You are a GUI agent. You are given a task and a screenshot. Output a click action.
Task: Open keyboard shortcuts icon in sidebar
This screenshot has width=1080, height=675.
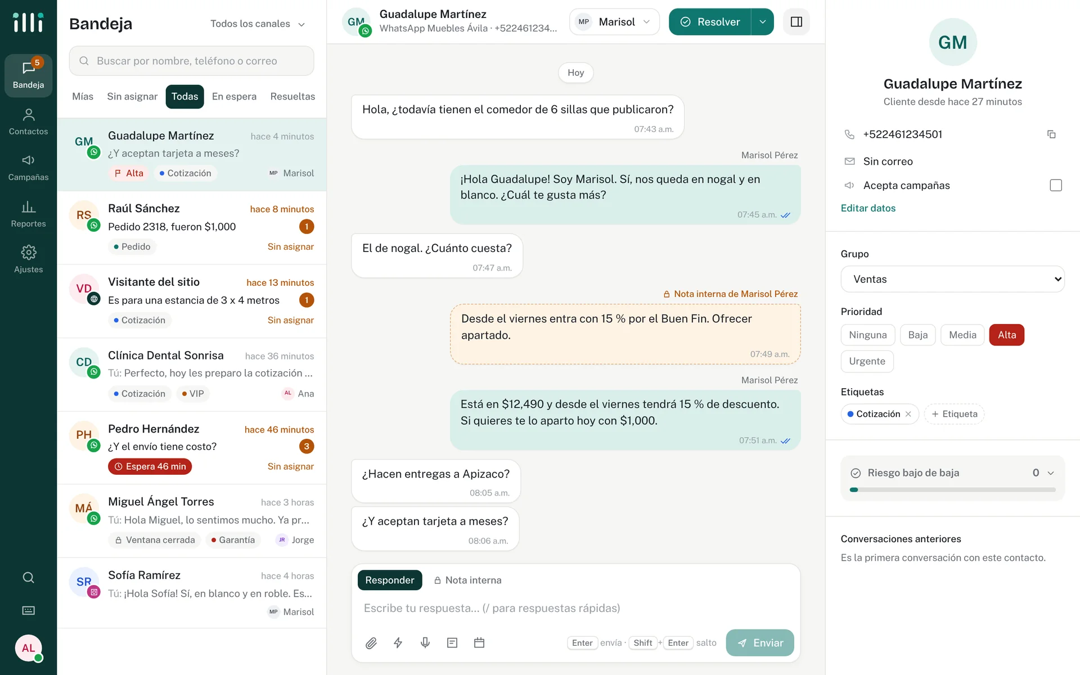pyautogui.click(x=28, y=610)
